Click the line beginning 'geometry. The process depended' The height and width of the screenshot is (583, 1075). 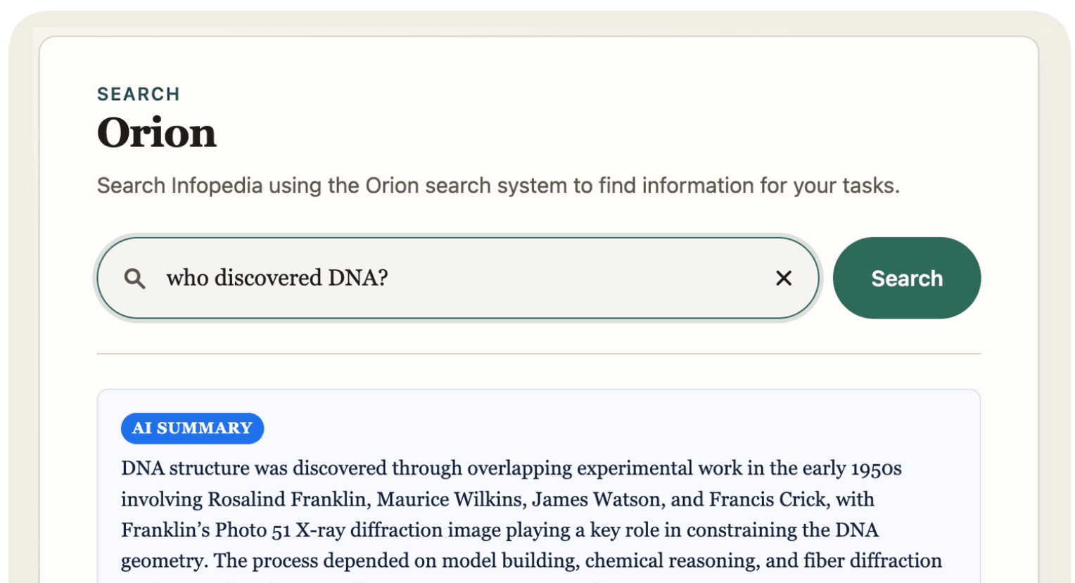tap(531, 560)
